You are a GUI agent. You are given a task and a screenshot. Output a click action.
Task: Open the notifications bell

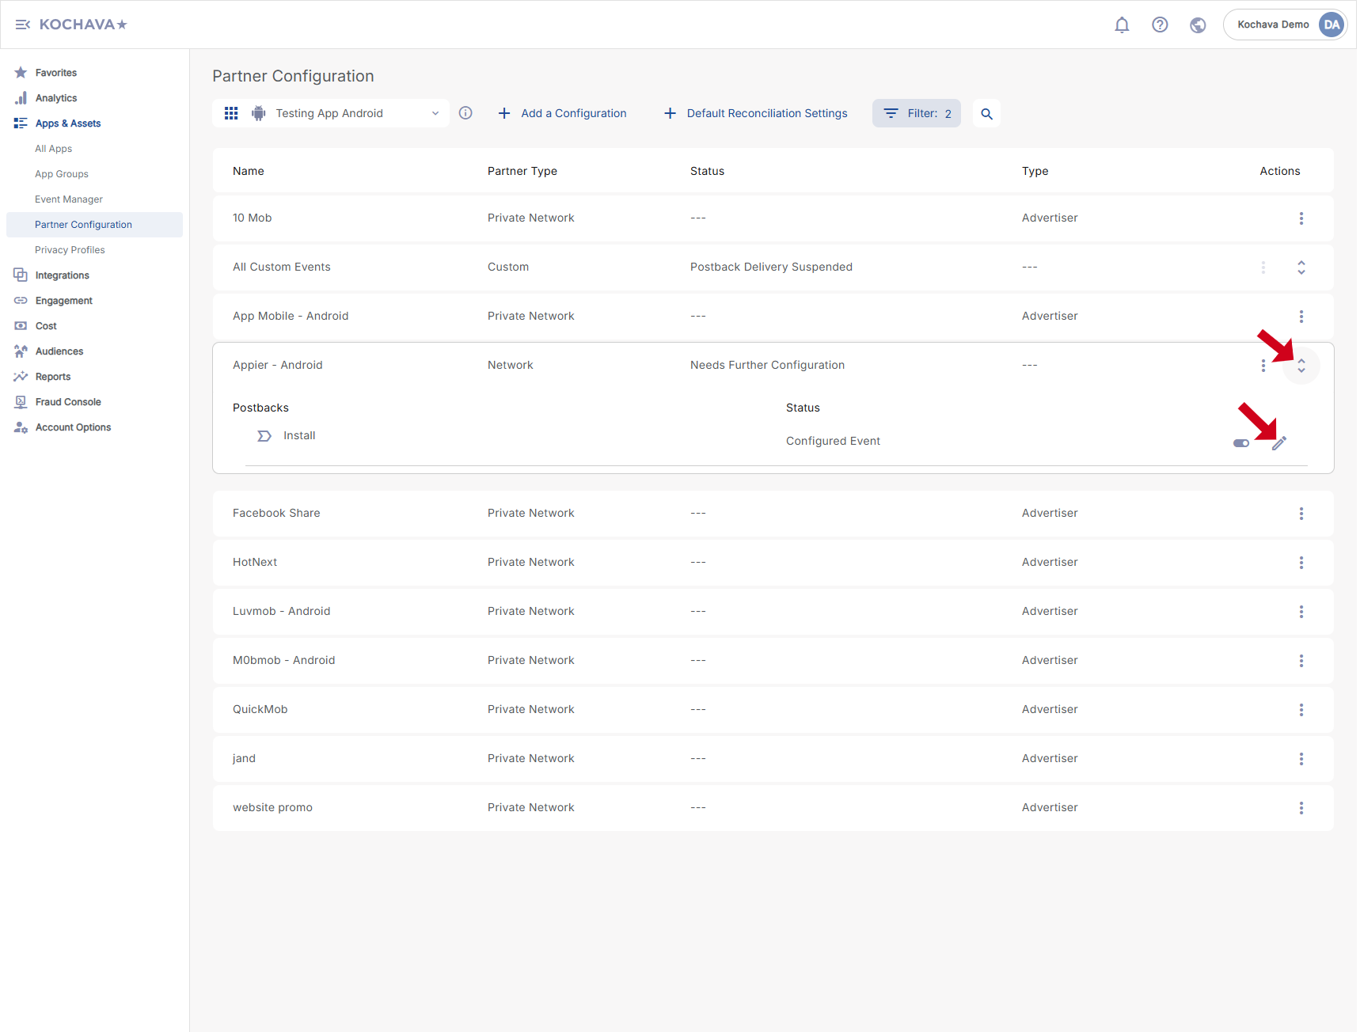pos(1121,25)
